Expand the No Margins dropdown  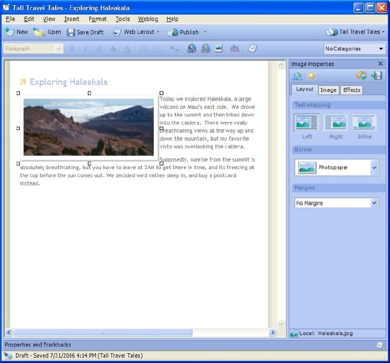(x=374, y=203)
